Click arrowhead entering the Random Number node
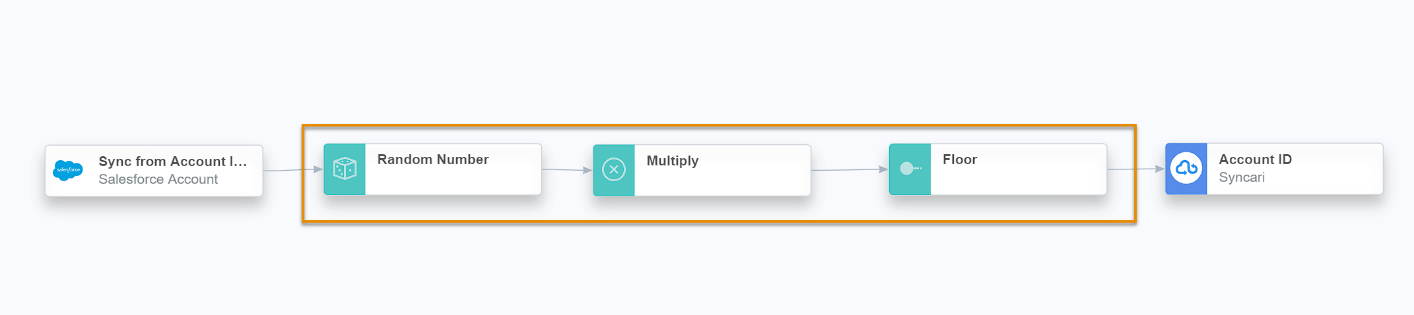 318,169
